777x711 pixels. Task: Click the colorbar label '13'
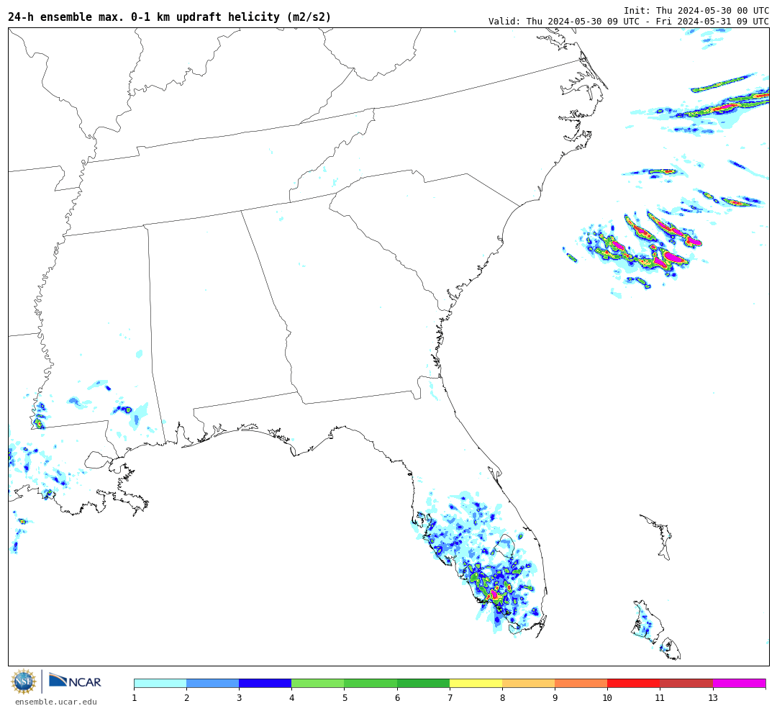coord(712,698)
